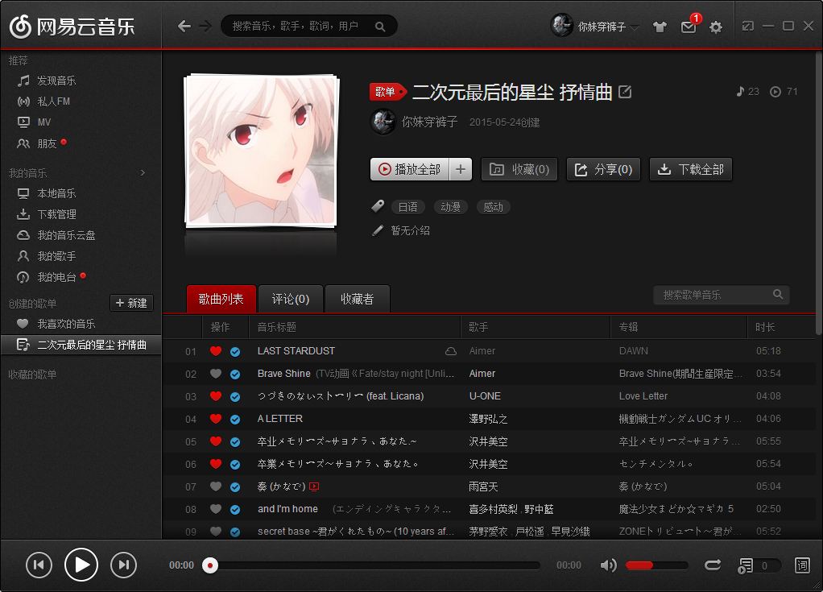
Task: Sort by 时长 column header
Action: point(781,327)
